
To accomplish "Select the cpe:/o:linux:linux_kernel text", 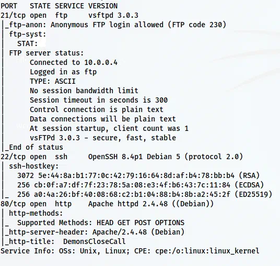I will coord(207,251).
